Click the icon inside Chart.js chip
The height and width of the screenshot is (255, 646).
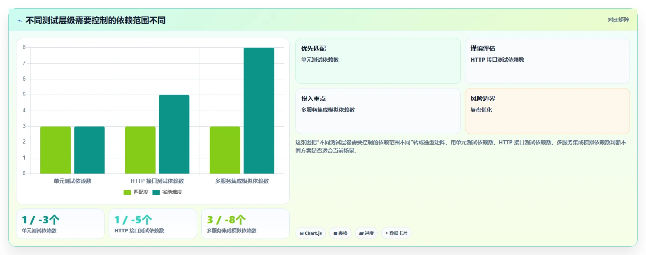pos(302,234)
